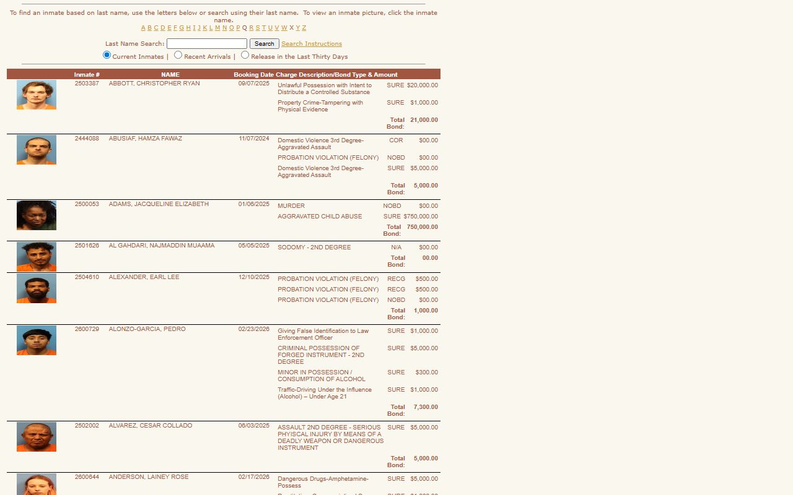The width and height of the screenshot is (793, 495).
Task: Click name ABBOTT, CHRISTOPHER RYAN
Action: point(154,84)
